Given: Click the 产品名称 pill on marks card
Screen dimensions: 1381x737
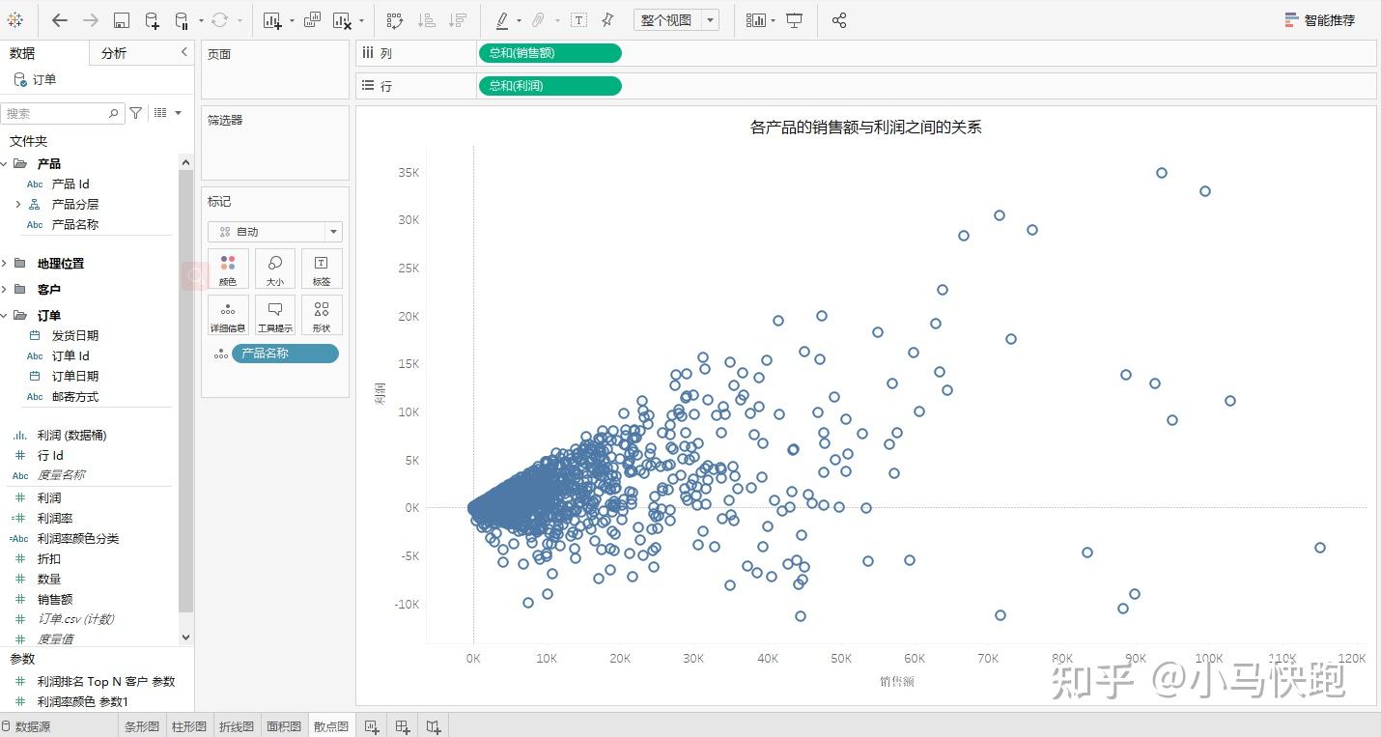Looking at the screenshot, I should tap(285, 354).
